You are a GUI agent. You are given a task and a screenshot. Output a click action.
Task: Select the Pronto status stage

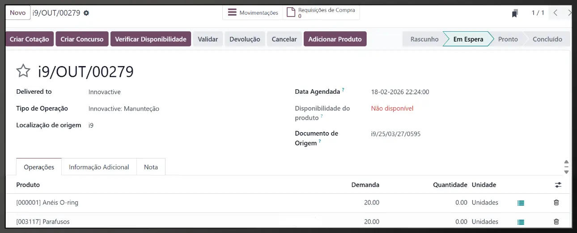[x=508, y=39]
